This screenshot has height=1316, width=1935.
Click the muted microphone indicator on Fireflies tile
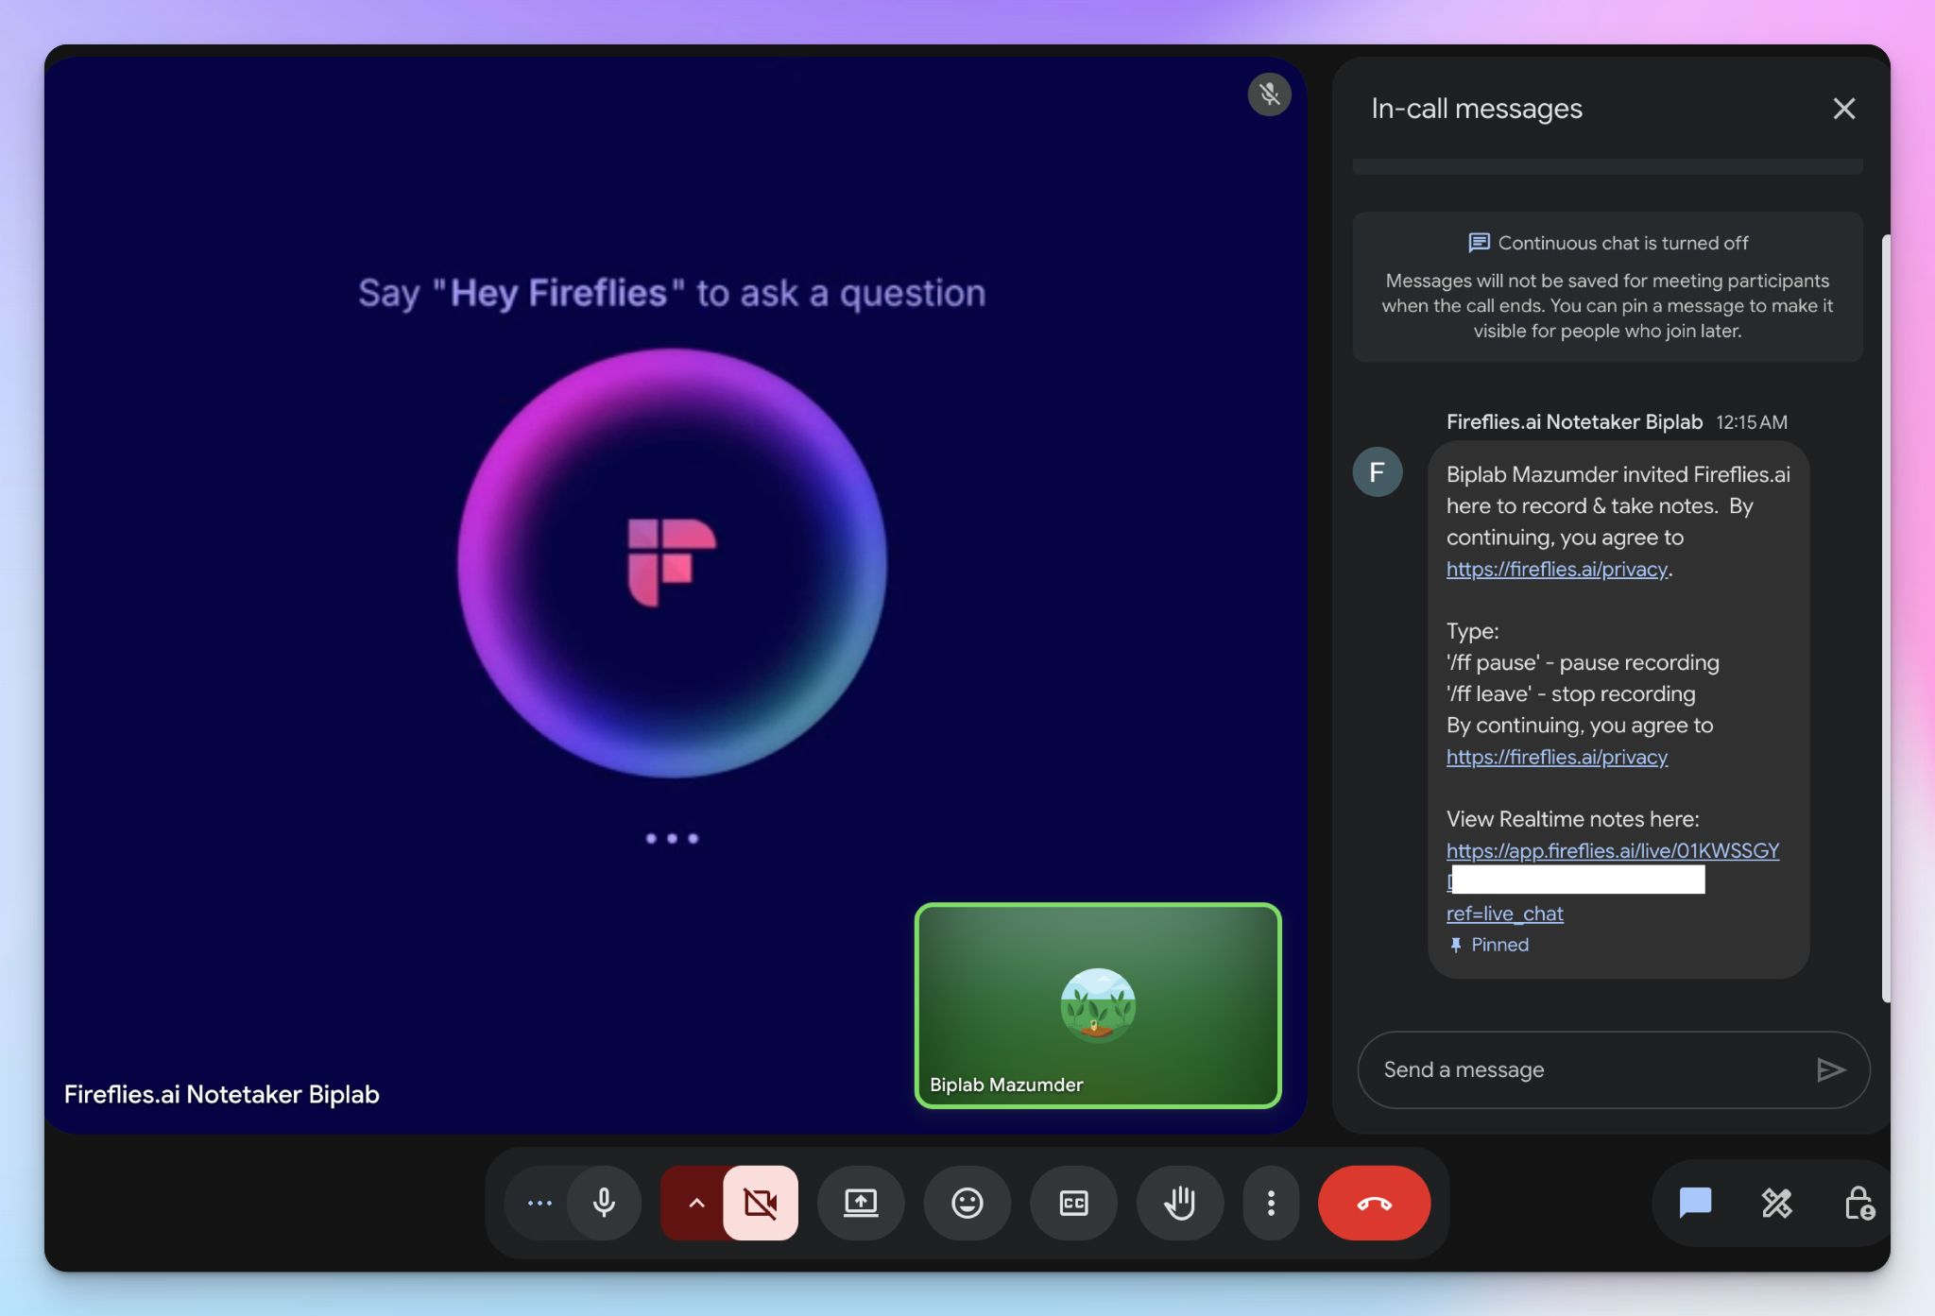[1270, 94]
